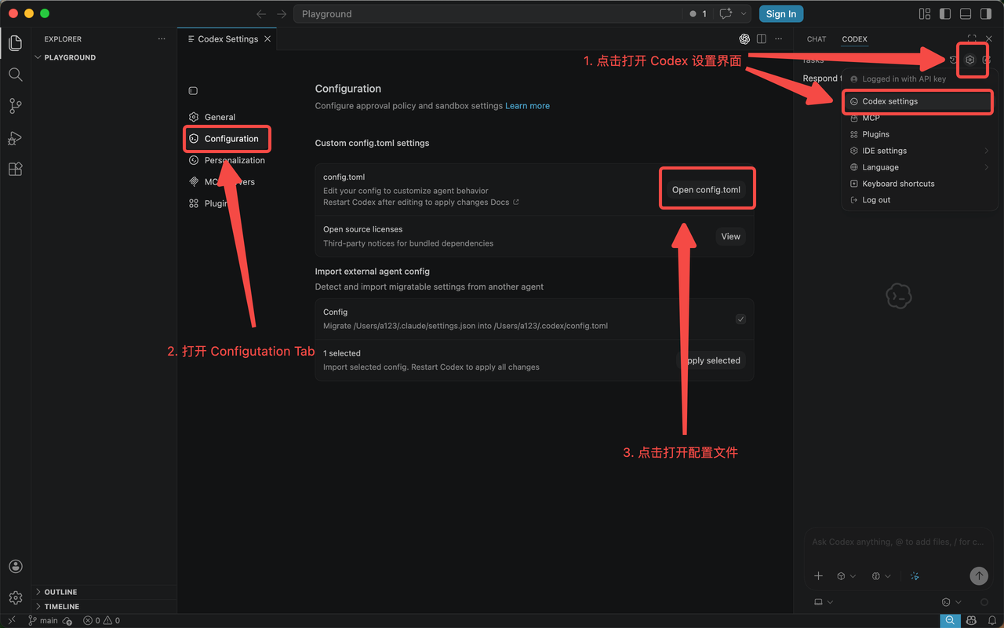Click the Open config.toml button
The height and width of the screenshot is (628, 1004).
coord(706,190)
